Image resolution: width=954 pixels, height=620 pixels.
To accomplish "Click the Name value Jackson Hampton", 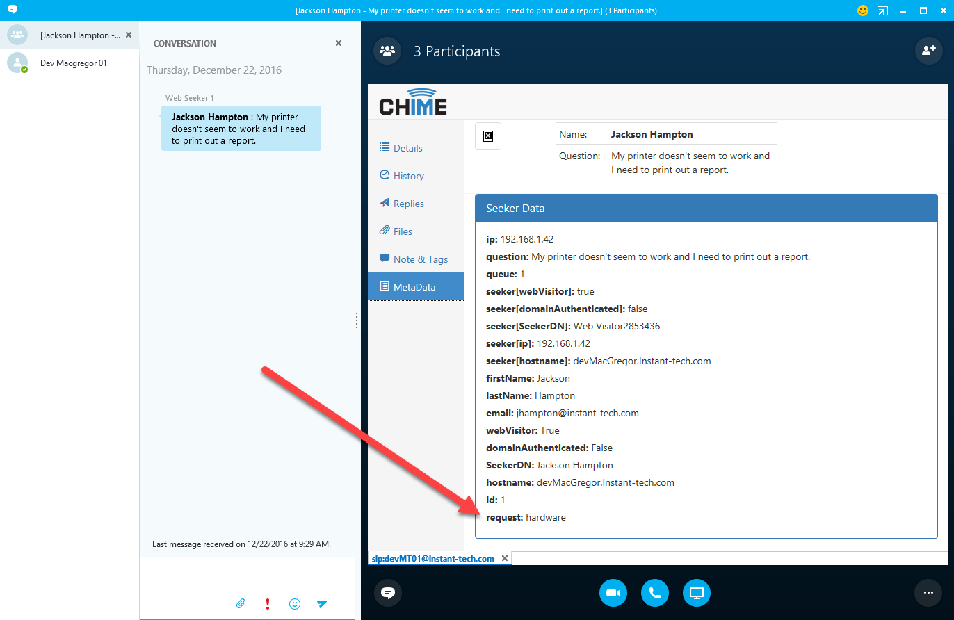I will pos(652,134).
